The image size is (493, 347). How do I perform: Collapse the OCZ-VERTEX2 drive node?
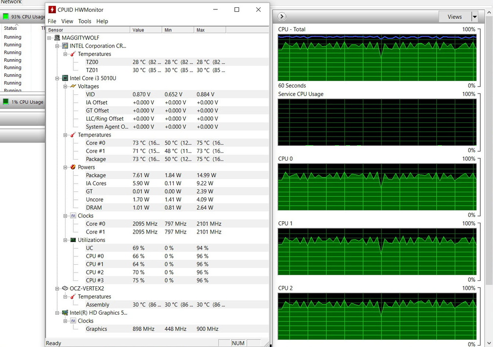57,288
